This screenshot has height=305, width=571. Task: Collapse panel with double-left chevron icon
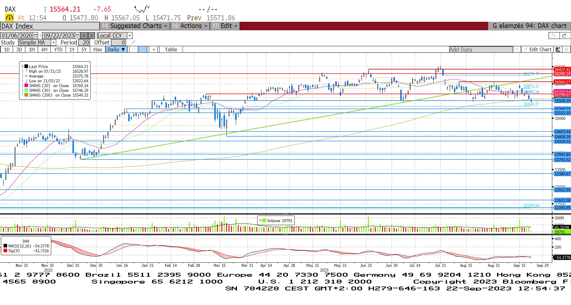[517, 49]
